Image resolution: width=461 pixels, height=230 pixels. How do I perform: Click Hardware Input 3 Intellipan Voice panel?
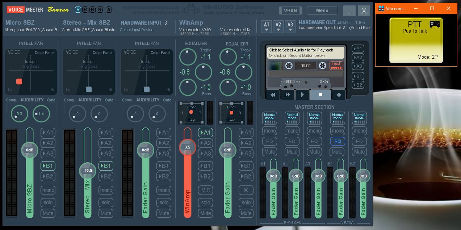pyautogui.click(x=147, y=71)
